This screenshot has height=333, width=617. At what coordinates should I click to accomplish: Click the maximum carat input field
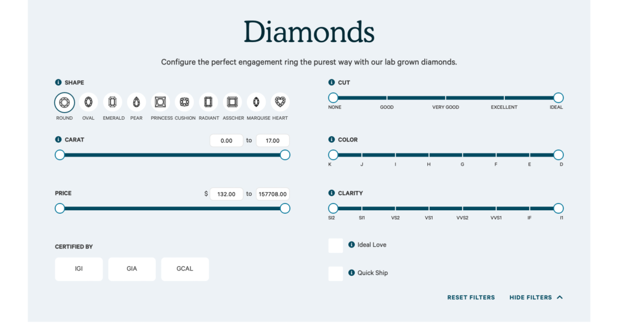pyautogui.click(x=273, y=140)
